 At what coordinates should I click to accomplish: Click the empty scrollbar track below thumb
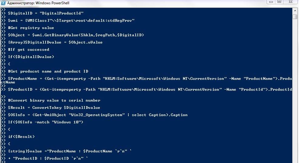point(295,91)
